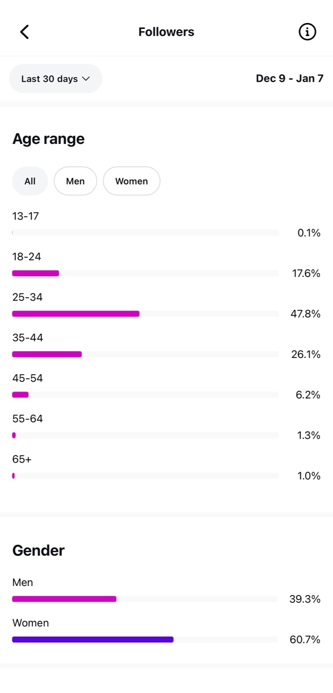Image resolution: width=333 pixels, height=693 pixels.
Task: Click the 13-17 age label
Action: 26,216
